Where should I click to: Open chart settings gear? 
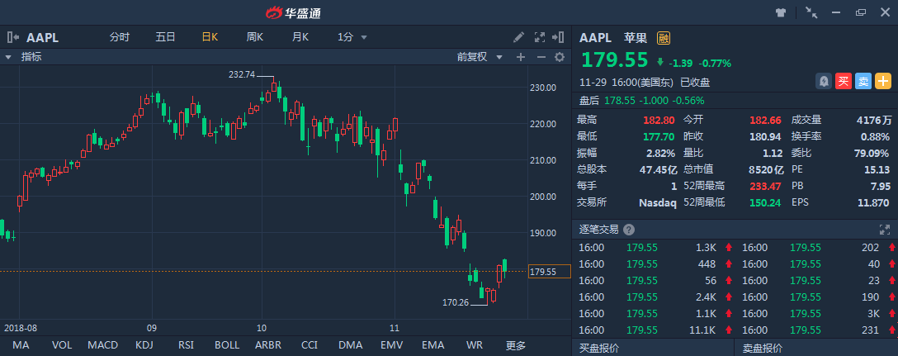coord(559,57)
